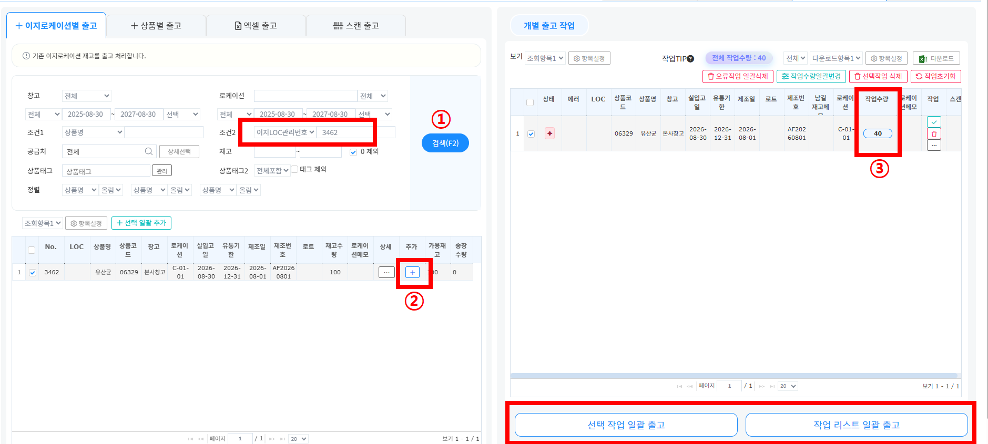Open the 다운로드항목1 dropdown
988x444 pixels.
click(836, 58)
